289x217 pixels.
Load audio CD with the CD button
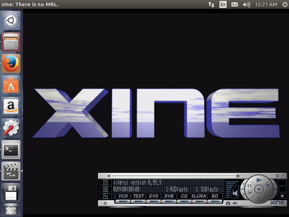[x=184, y=196]
